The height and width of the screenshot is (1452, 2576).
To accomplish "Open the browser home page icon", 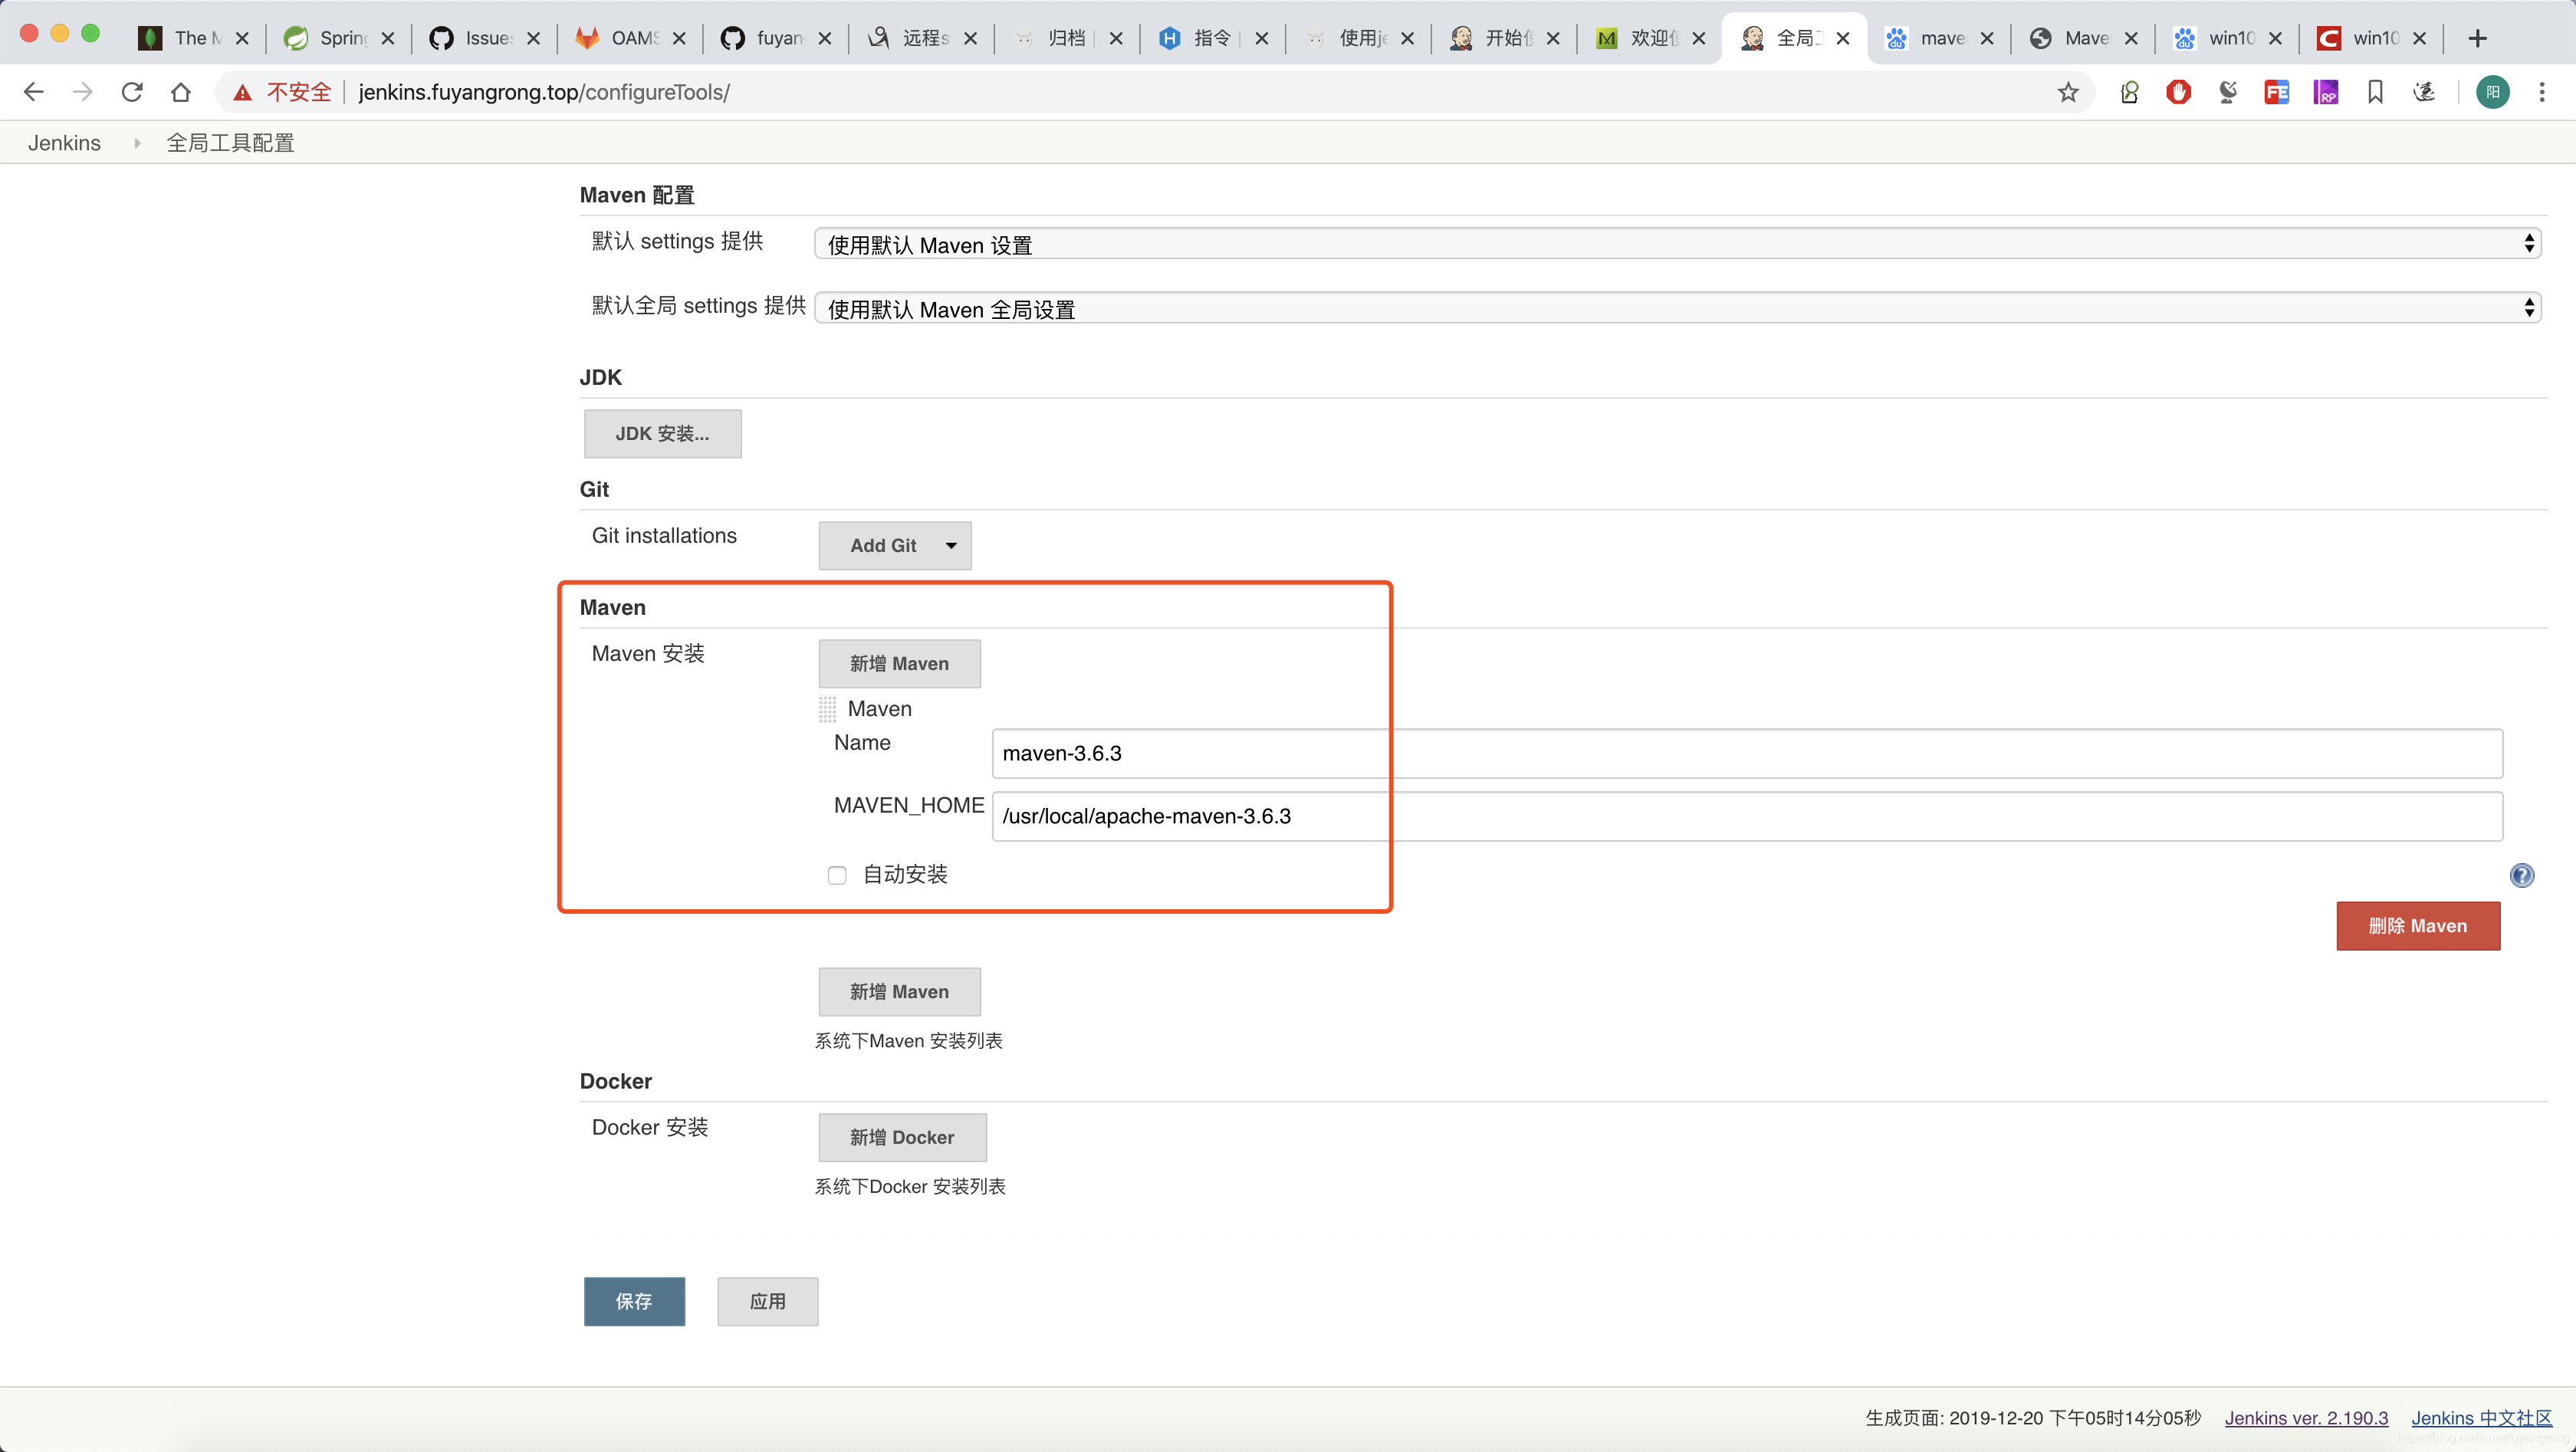I will pyautogui.click(x=181, y=92).
